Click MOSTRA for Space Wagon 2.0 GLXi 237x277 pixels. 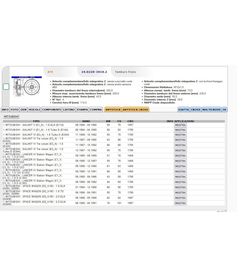(x=180, y=203)
